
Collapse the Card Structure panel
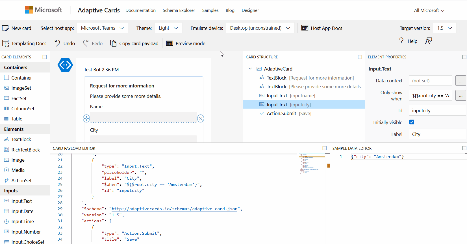point(360,57)
